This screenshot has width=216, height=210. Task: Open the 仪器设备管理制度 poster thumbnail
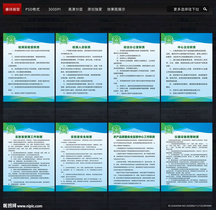(187, 157)
